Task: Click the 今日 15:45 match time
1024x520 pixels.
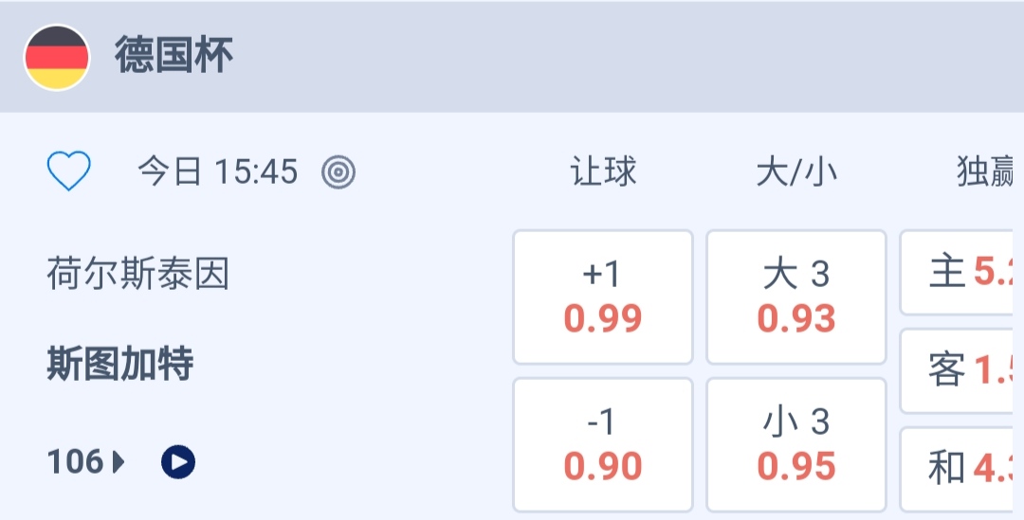Action: click(218, 171)
